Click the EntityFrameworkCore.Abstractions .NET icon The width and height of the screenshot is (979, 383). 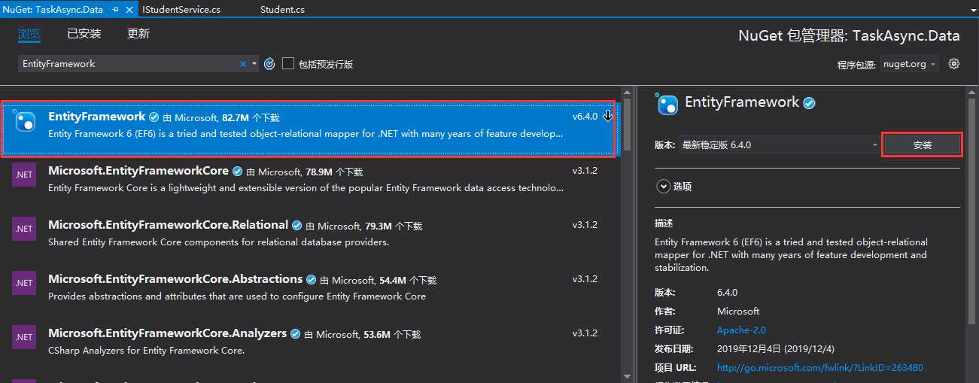[x=23, y=283]
